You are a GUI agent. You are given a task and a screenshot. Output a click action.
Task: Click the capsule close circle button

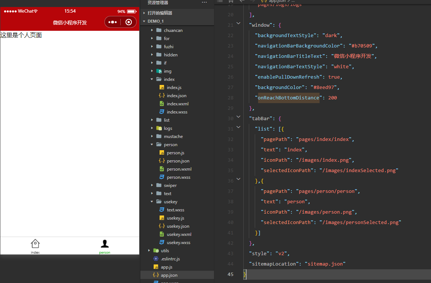tap(128, 22)
